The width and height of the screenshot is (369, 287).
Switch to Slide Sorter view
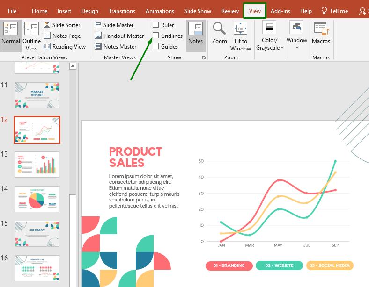[x=62, y=25]
